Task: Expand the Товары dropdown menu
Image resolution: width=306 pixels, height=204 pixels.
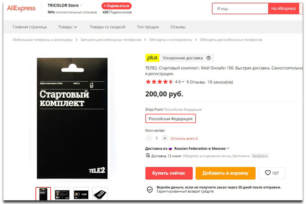Action: [x=68, y=27]
